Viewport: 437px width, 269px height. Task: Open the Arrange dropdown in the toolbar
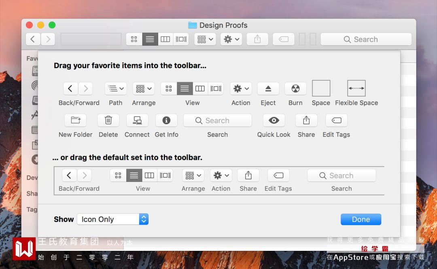pos(205,39)
